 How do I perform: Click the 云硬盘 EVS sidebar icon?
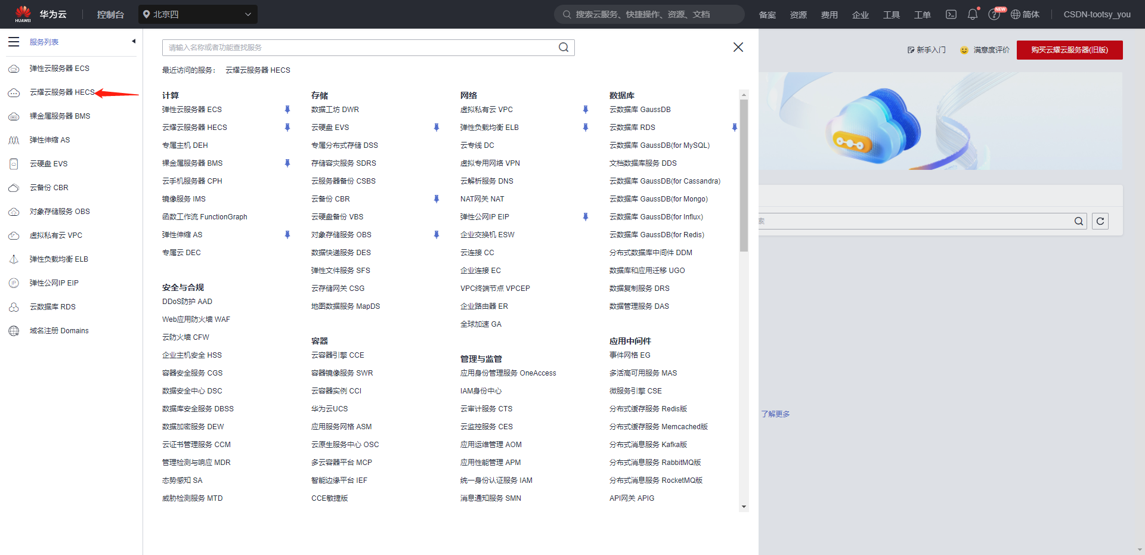[x=14, y=164]
